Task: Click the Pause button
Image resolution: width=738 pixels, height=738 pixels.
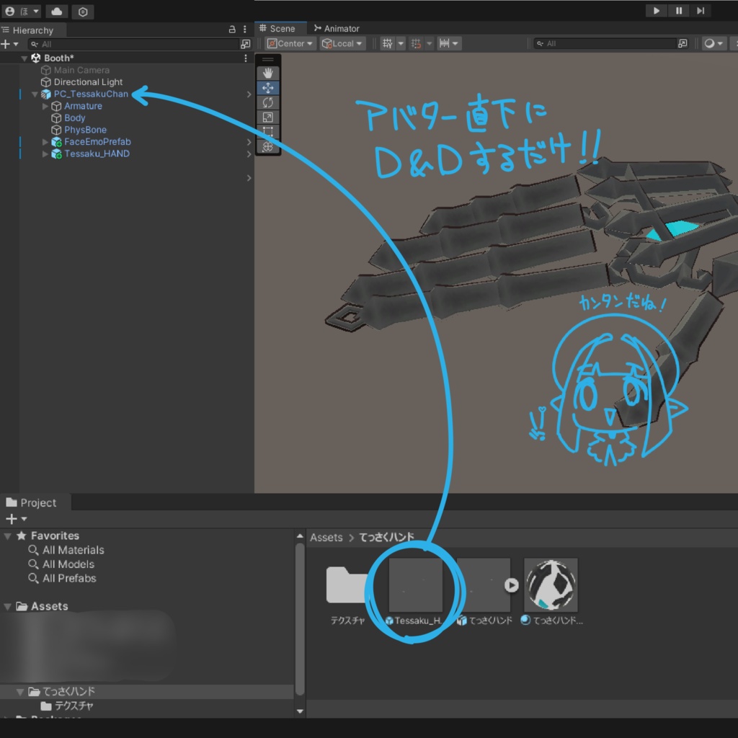Action: coord(679,10)
